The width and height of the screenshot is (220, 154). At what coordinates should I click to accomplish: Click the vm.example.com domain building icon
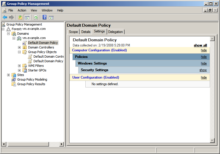pos(19,38)
